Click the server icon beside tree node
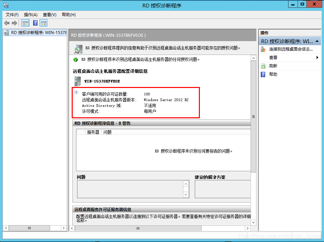The height and width of the screenshot is (242, 324). point(7,33)
